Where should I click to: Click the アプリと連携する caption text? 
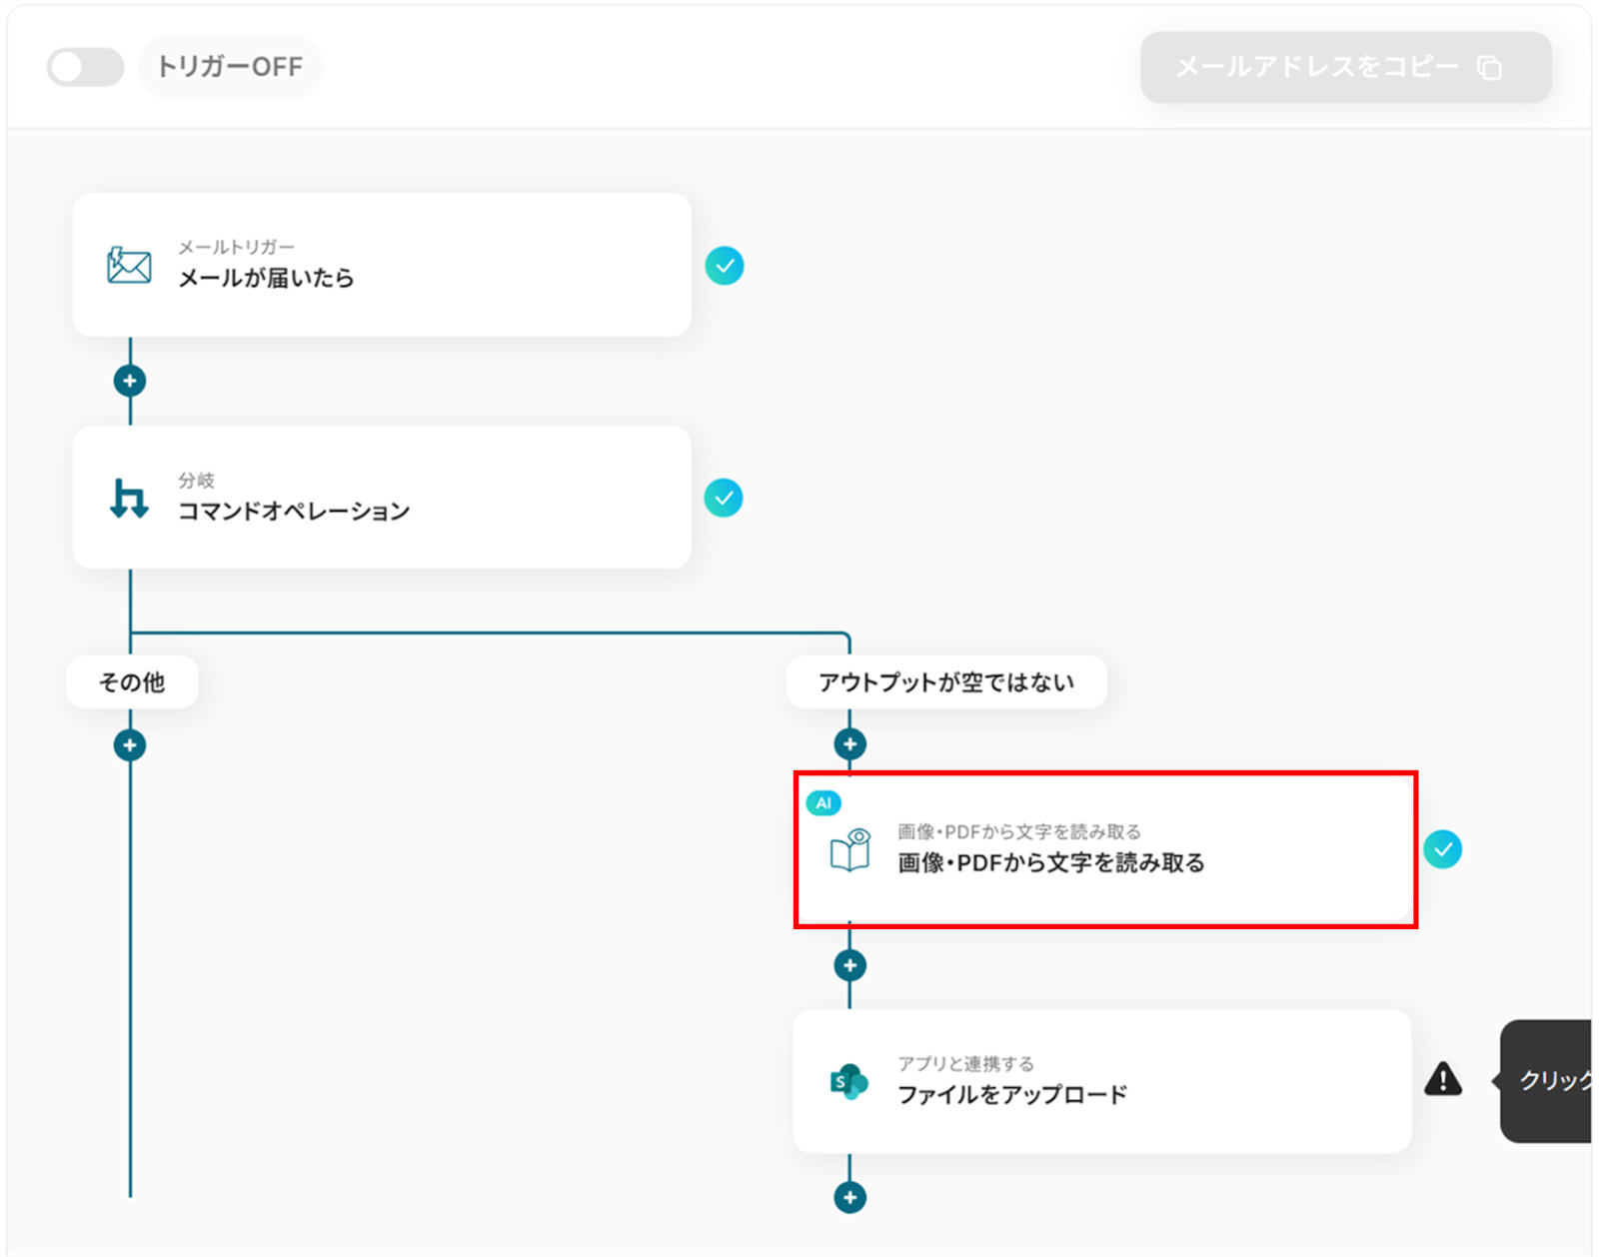[965, 1064]
